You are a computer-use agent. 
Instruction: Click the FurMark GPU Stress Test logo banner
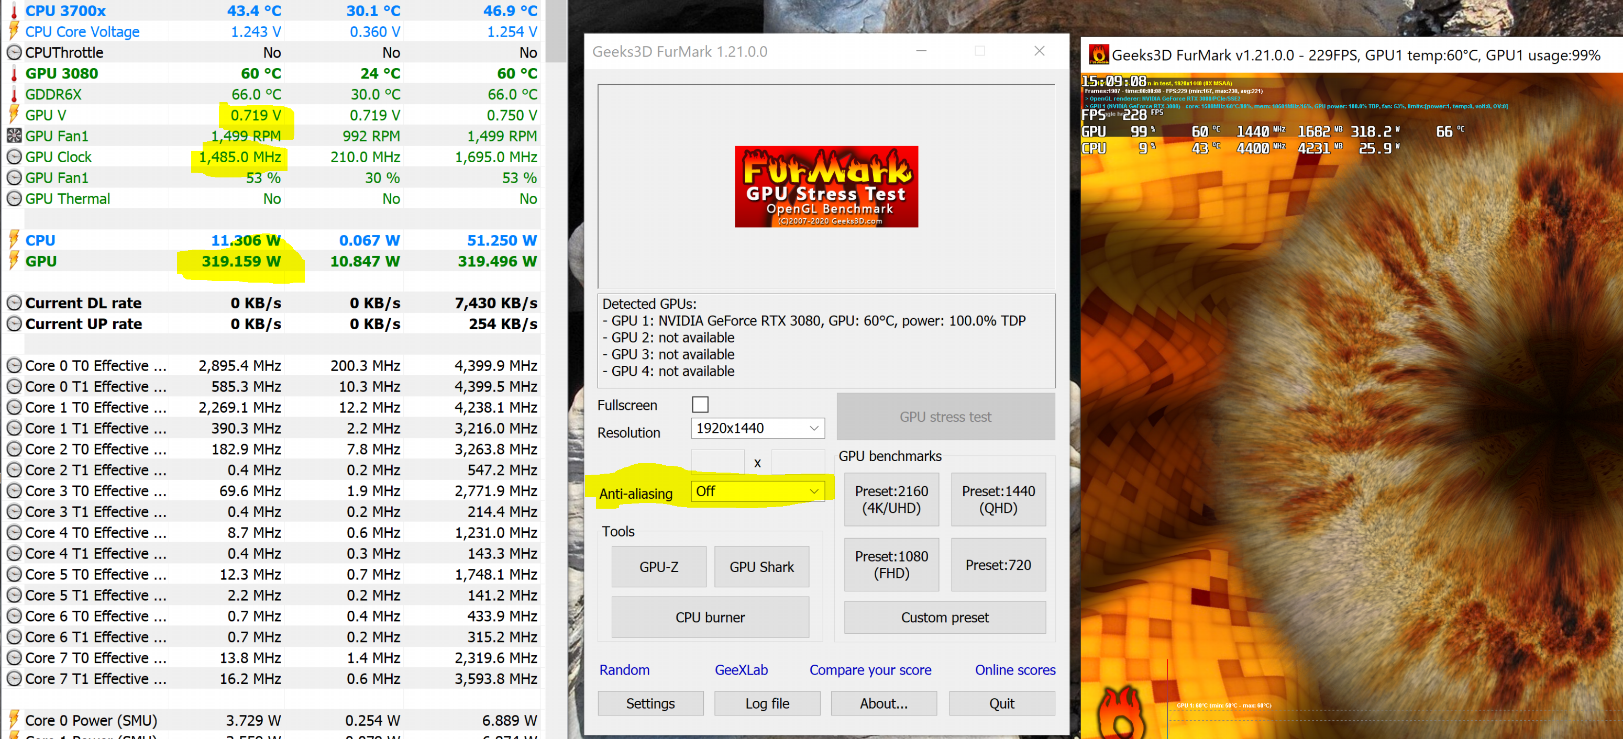point(826,186)
